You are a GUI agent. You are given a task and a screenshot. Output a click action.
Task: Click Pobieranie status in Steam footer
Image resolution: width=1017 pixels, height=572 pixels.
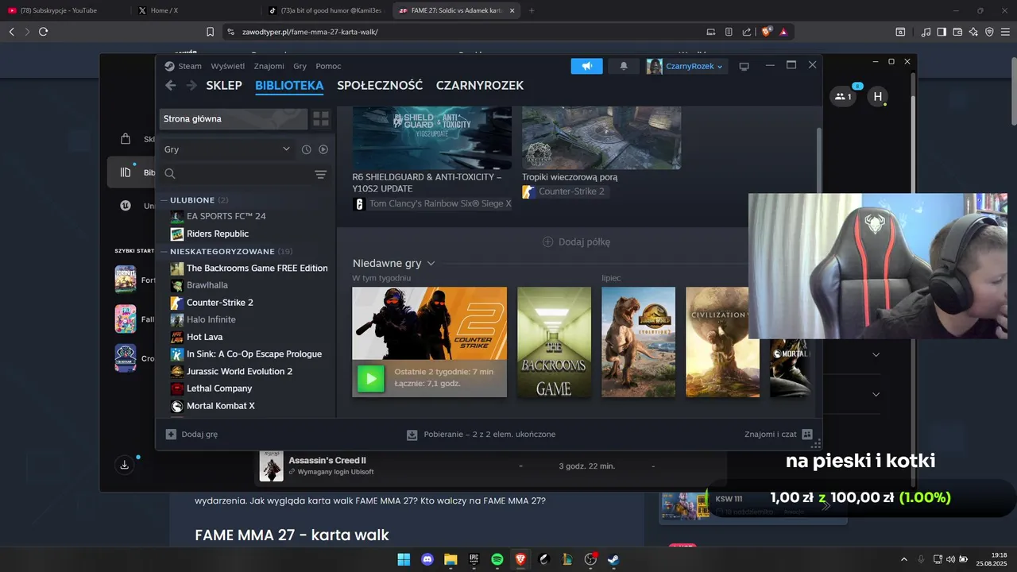tap(481, 435)
